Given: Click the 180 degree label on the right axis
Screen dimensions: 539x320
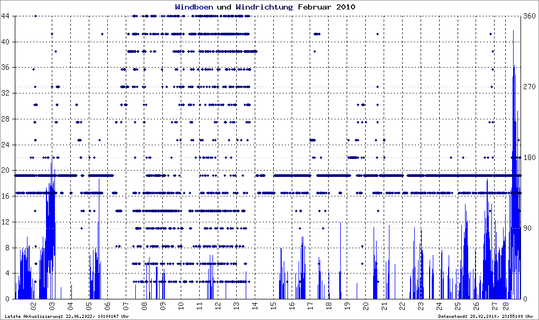Looking at the screenshot, I should (529, 157).
